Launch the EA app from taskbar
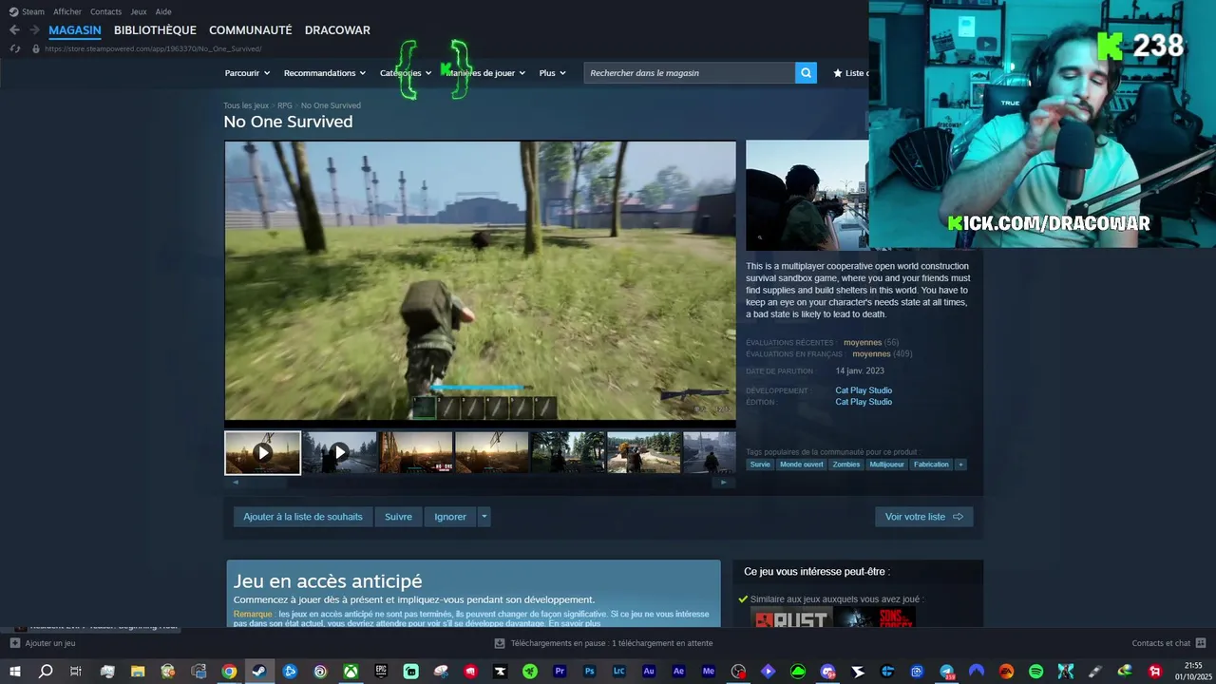Image resolution: width=1216 pixels, height=684 pixels. point(1006,672)
